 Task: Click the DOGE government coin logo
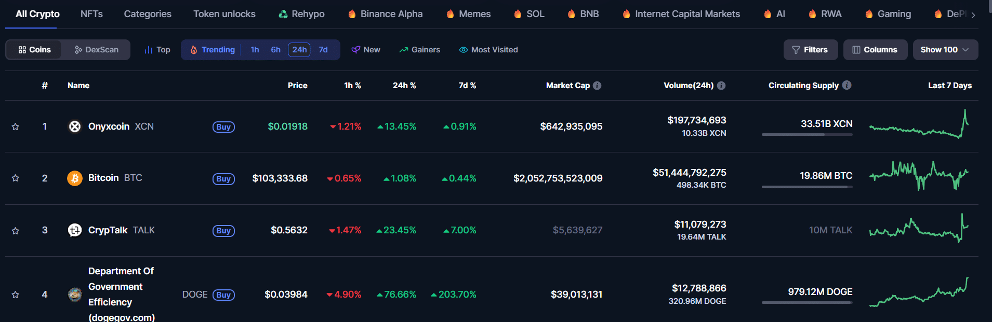pyautogui.click(x=75, y=295)
